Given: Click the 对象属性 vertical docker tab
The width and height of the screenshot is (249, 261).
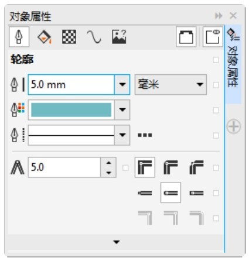Looking at the screenshot, I should 233,64.
